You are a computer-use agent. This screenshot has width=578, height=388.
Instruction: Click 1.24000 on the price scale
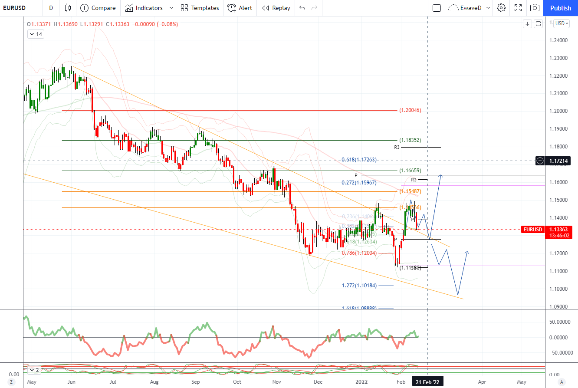pyautogui.click(x=558, y=40)
